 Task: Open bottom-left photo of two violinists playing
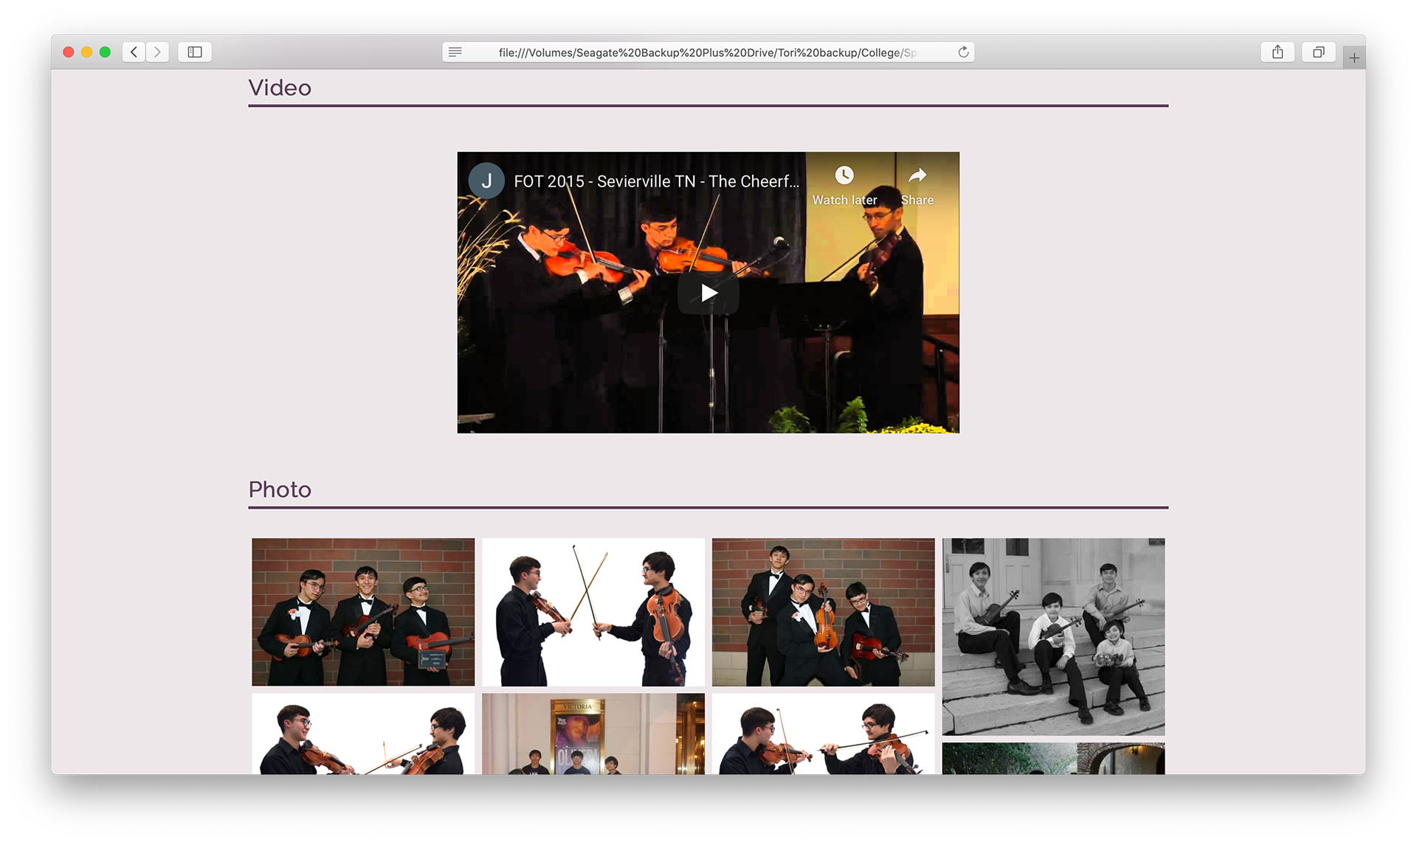point(363,734)
